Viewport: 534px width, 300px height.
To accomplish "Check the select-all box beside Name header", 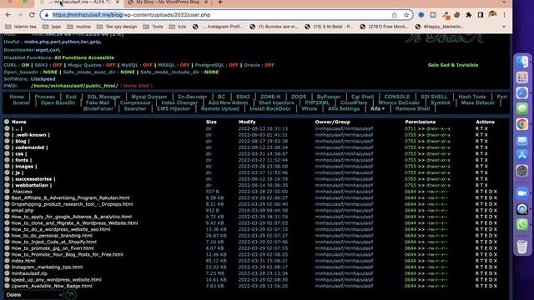I will (x=7, y=122).
